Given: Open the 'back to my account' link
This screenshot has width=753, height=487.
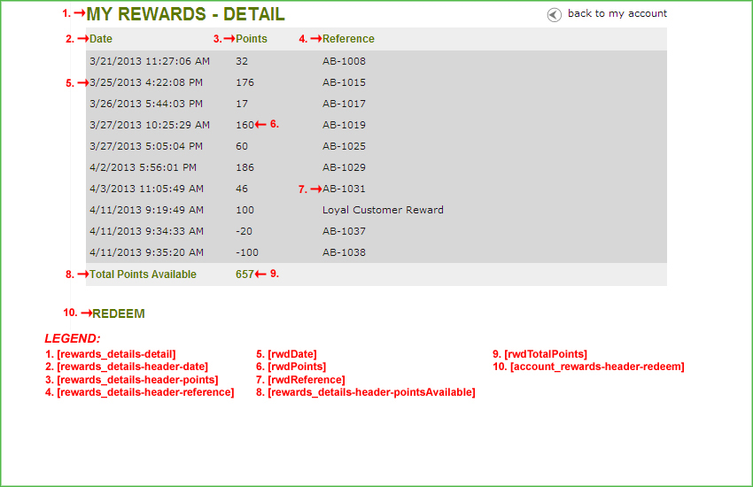Looking at the screenshot, I should click(x=617, y=13).
